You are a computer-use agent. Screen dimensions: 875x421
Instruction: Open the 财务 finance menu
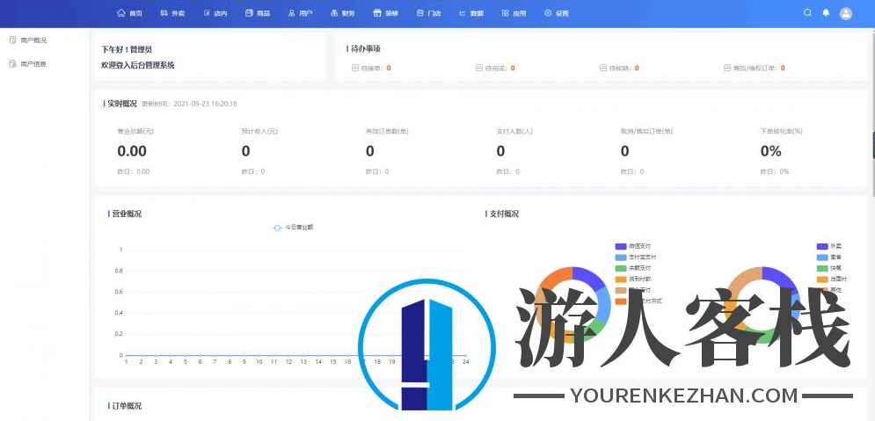tap(343, 13)
